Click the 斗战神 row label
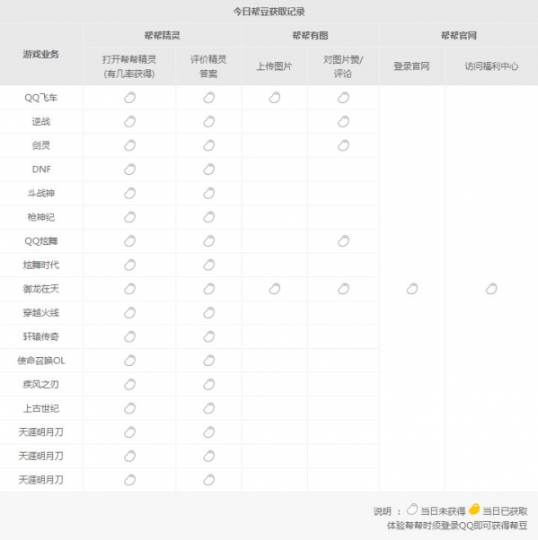This screenshot has height=540, width=538. [x=41, y=193]
